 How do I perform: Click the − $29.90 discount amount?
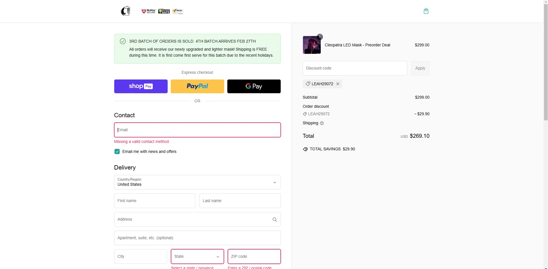pos(422,114)
